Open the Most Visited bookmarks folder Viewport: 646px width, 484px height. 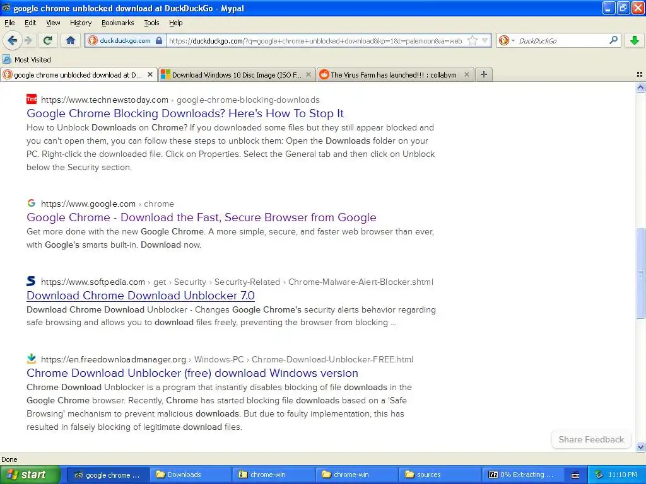(x=26, y=60)
